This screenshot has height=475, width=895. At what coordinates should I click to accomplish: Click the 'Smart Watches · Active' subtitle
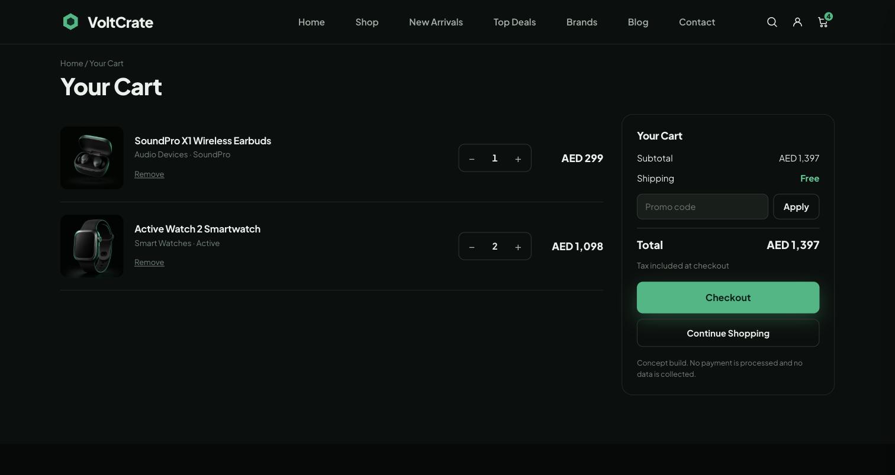[x=177, y=243]
